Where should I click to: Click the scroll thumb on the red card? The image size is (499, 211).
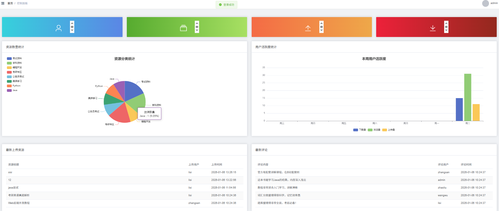point(446,27)
